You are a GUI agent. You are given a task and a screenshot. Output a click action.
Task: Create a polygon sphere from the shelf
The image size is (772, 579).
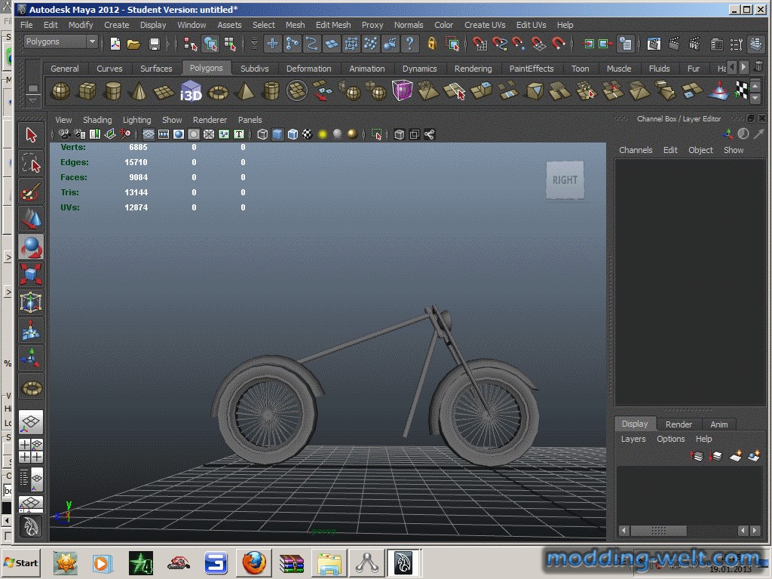tap(61, 91)
